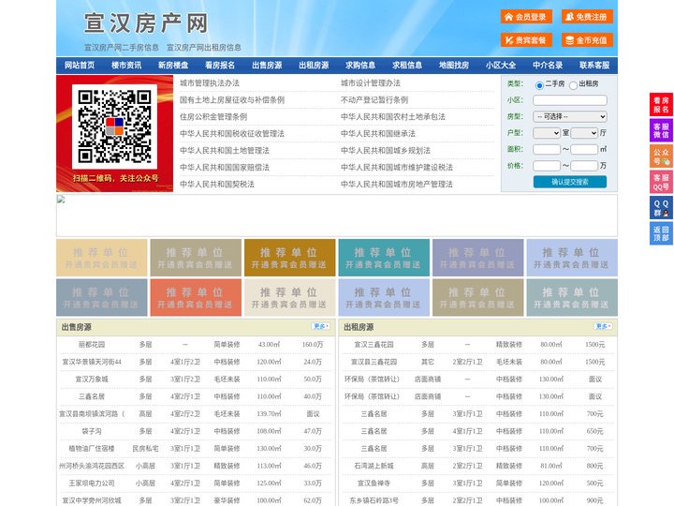Open 宣汉房产网二手房信息 header link
This screenshot has width=674, height=506.
(x=122, y=48)
